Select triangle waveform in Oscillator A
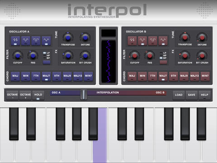This screenshot has width=217, height=163. pyautogui.click(x=46, y=41)
